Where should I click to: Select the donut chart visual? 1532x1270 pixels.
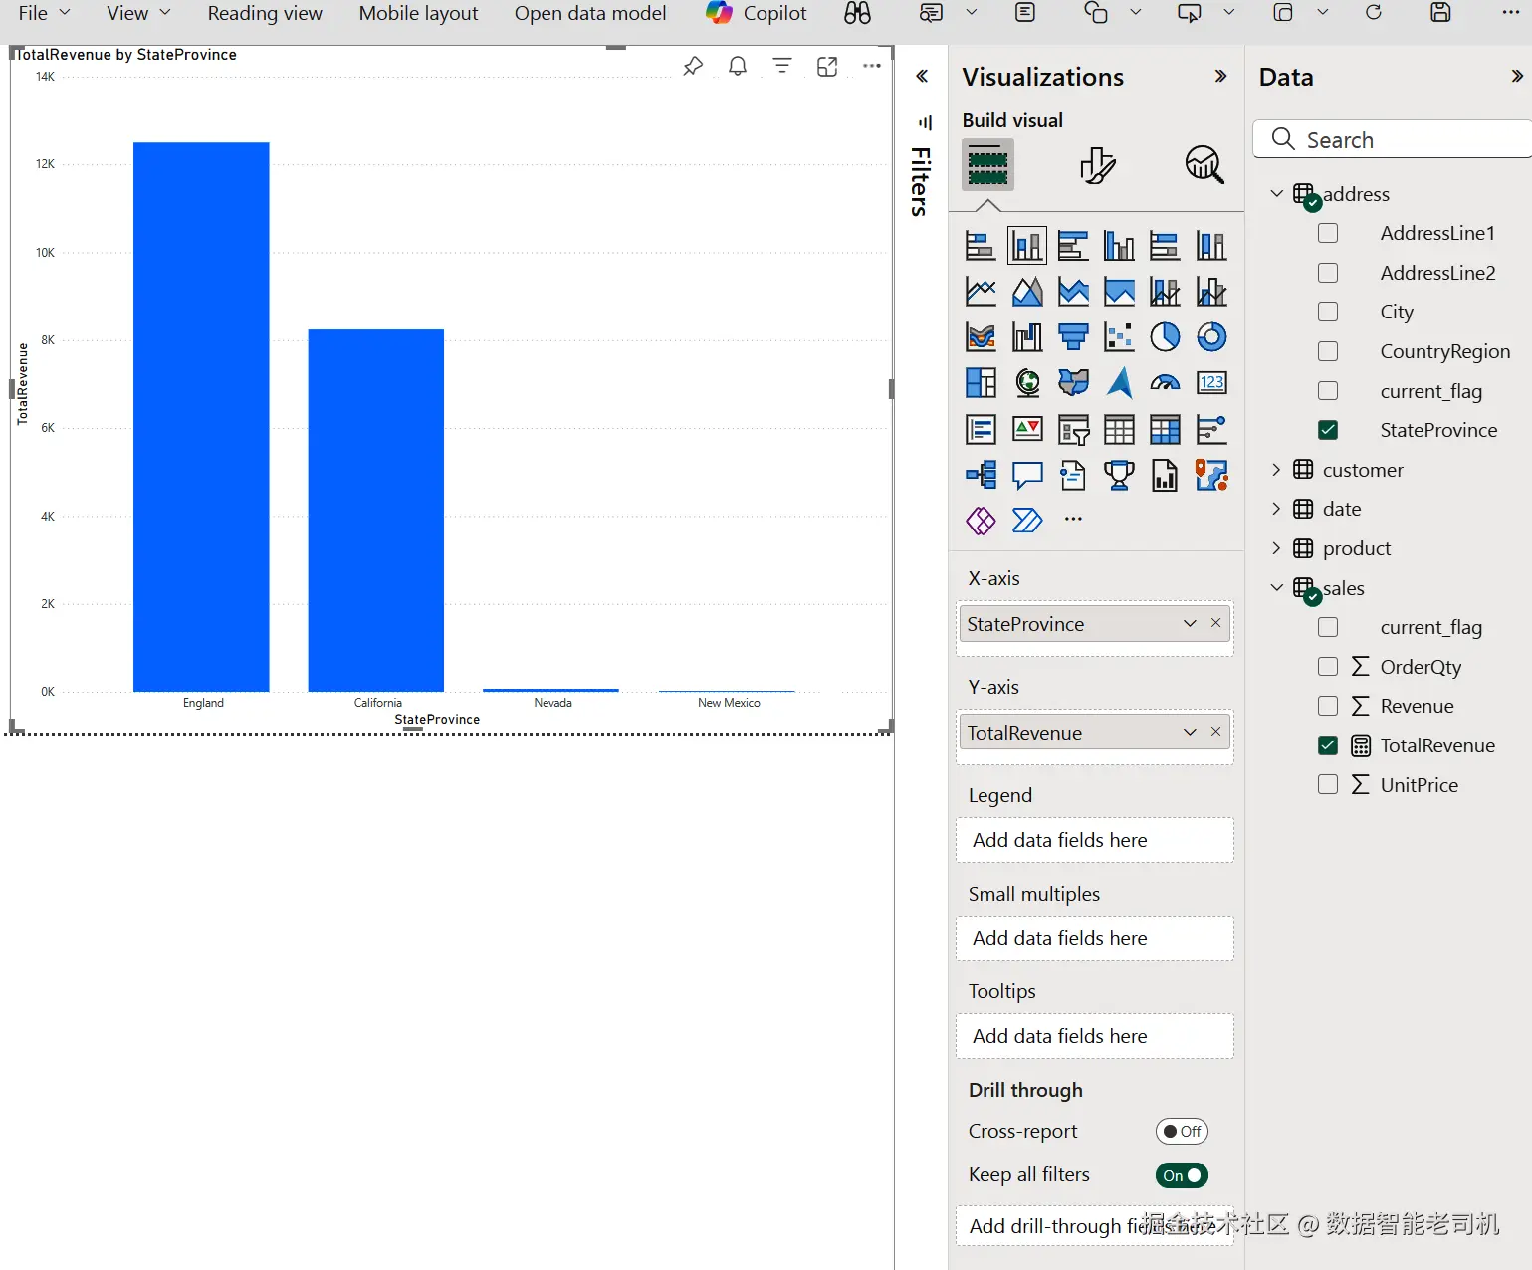(1211, 336)
